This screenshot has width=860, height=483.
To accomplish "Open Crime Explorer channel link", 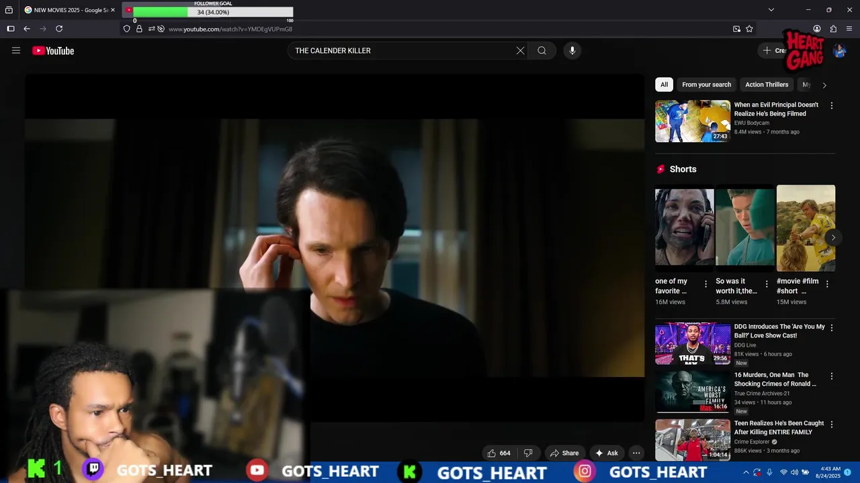I will 752,441.
